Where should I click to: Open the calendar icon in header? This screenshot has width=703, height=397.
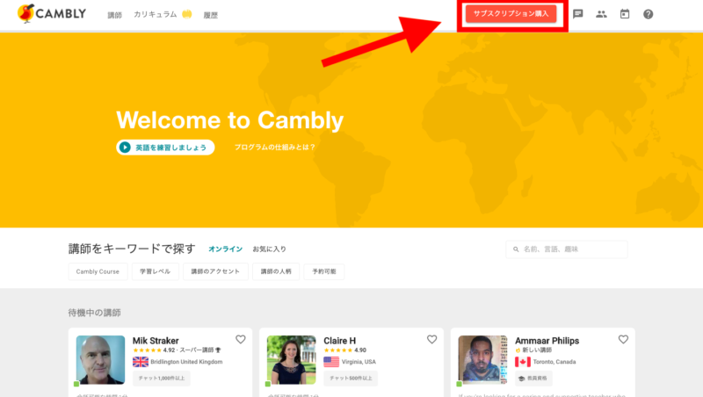pos(625,14)
